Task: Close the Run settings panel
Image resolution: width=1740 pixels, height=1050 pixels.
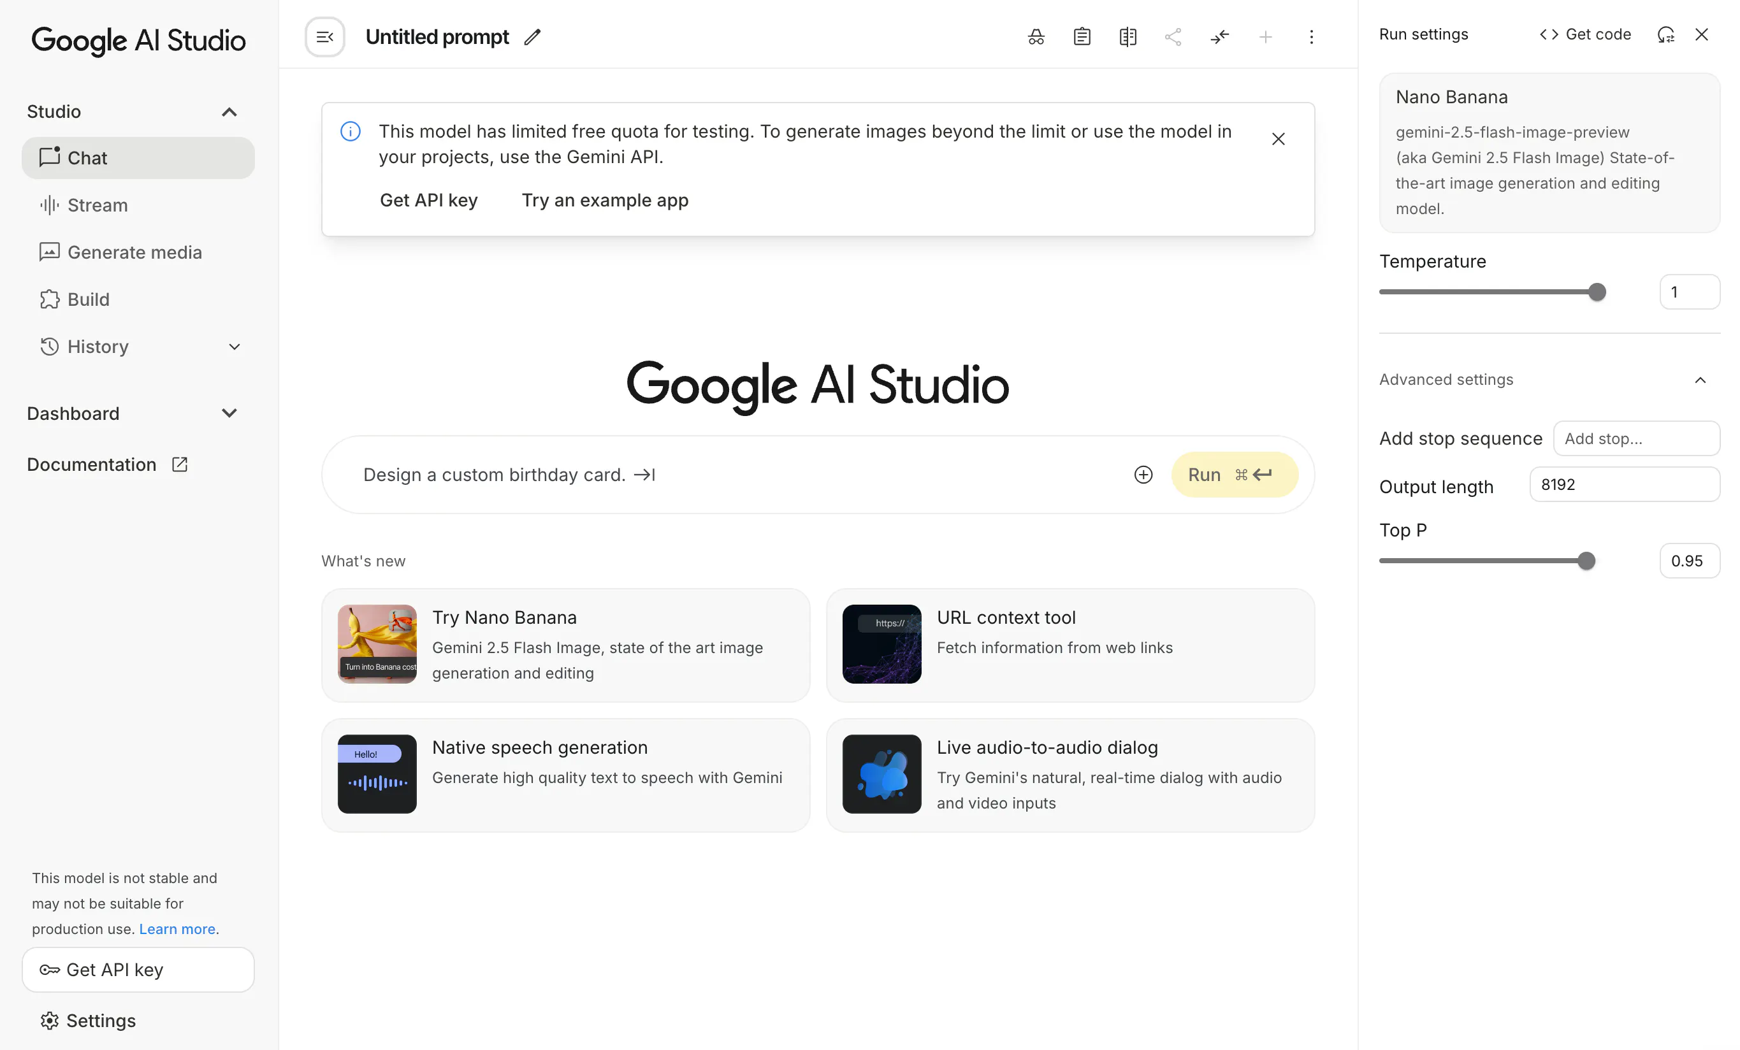Action: [1702, 34]
